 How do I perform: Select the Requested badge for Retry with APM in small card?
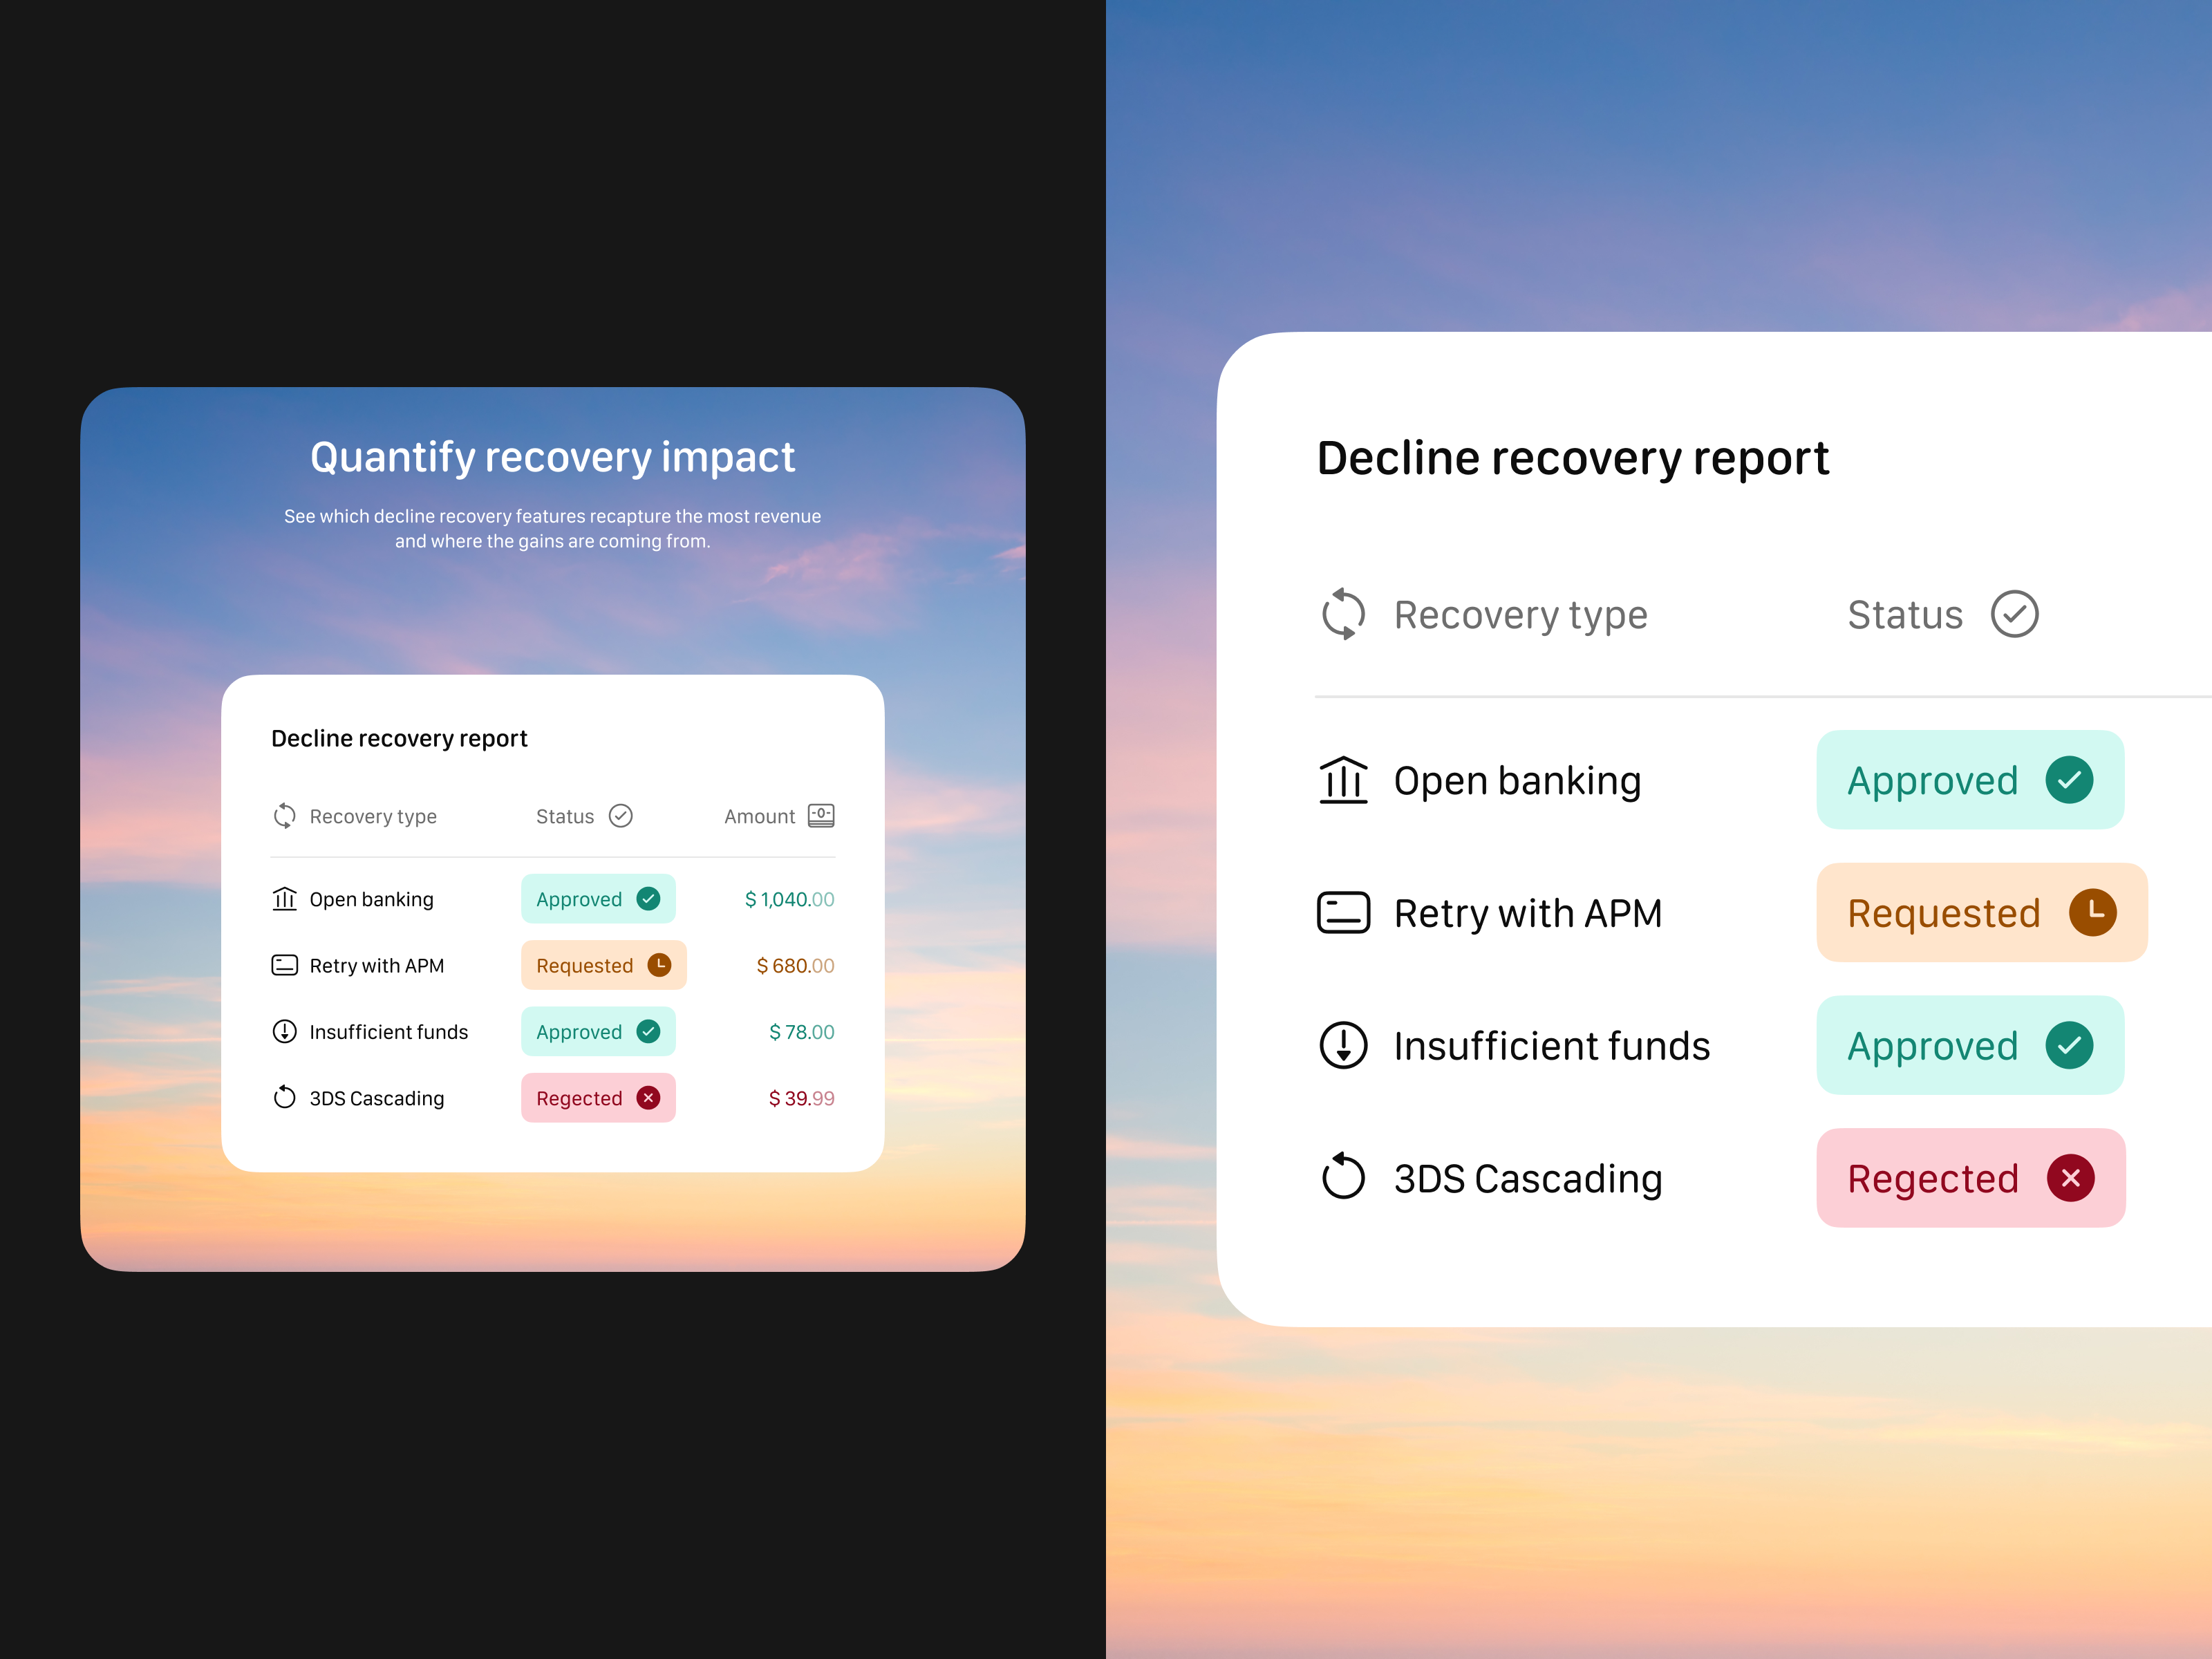tap(604, 965)
